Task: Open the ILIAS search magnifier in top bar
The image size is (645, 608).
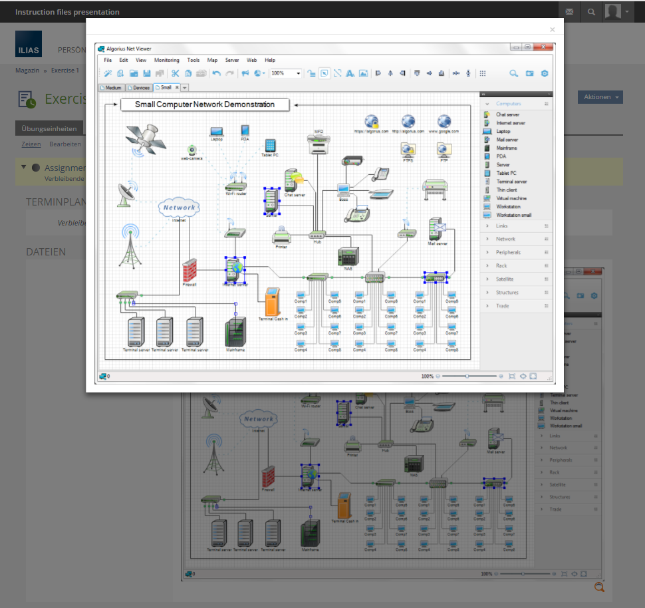Action: 591,12
